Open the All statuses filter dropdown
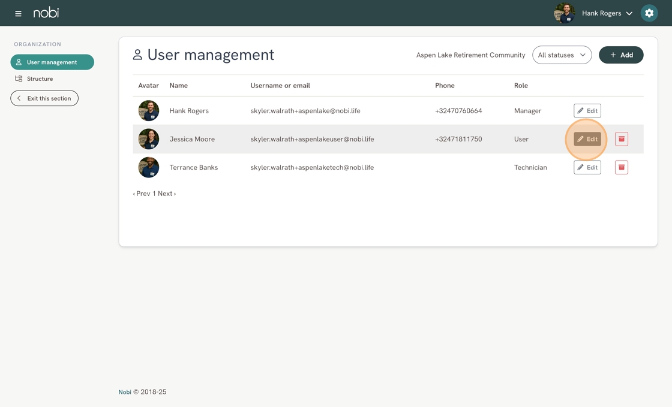Image resolution: width=672 pixels, height=407 pixels. tap(562, 55)
